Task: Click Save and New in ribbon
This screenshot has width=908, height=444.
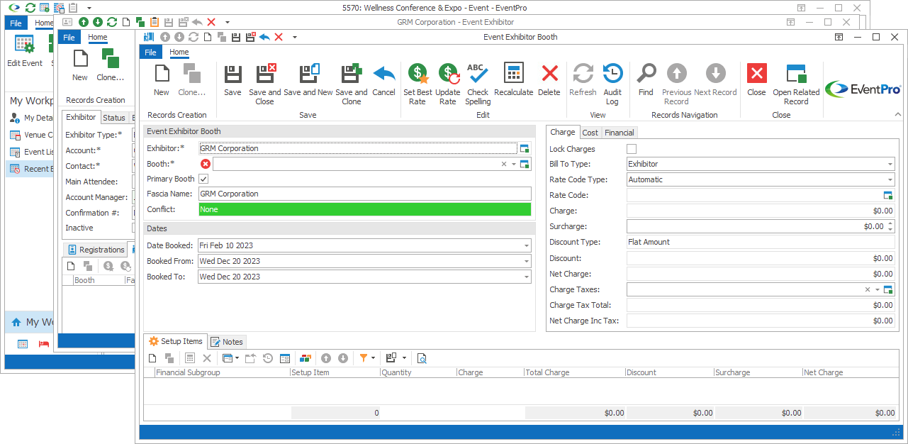Action: tap(308, 79)
